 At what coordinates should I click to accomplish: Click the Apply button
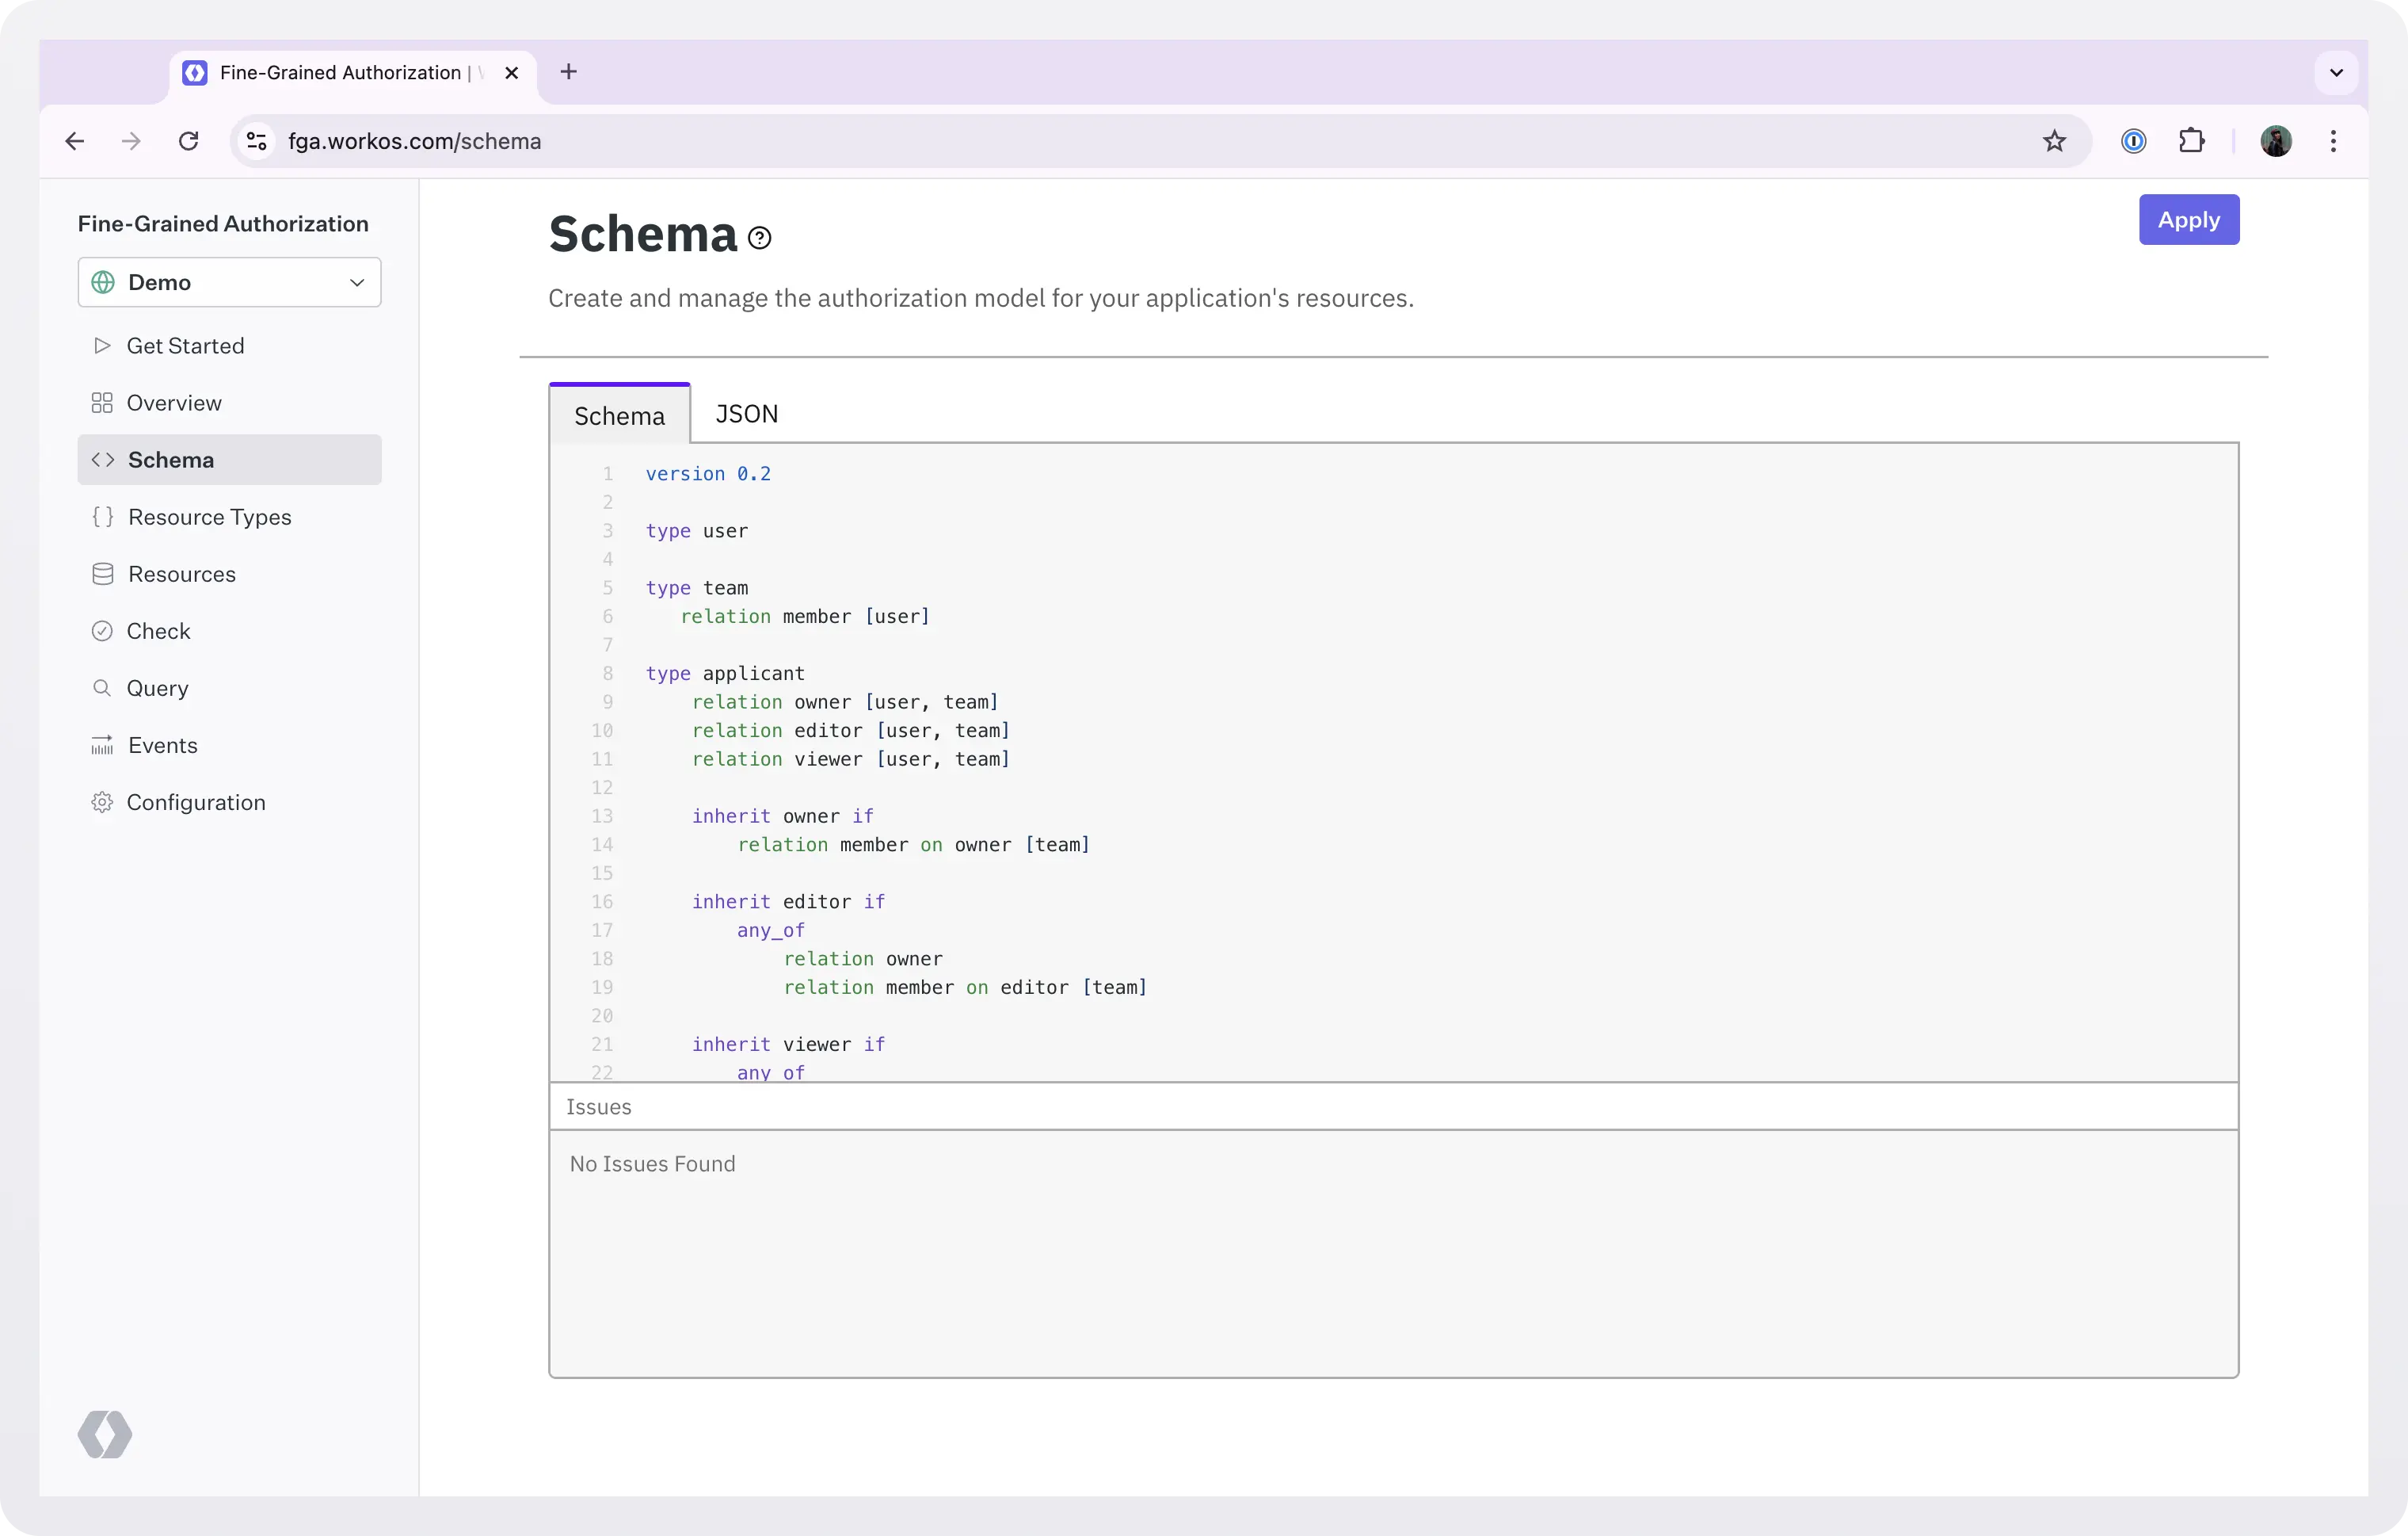[2188, 220]
